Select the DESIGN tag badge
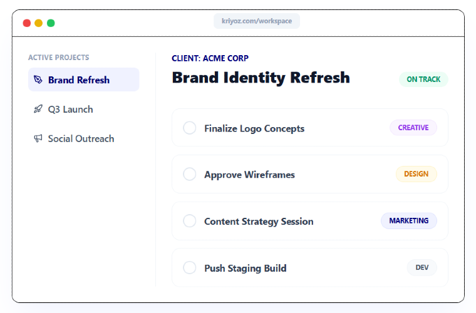This screenshot has height=313, width=476. (x=416, y=174)
